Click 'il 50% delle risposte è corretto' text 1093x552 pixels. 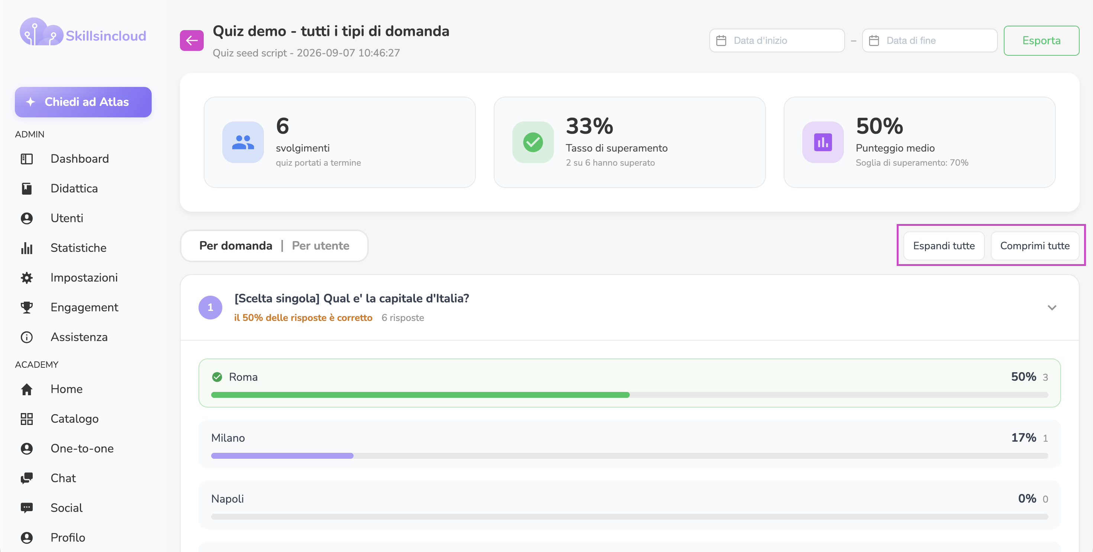303,318
